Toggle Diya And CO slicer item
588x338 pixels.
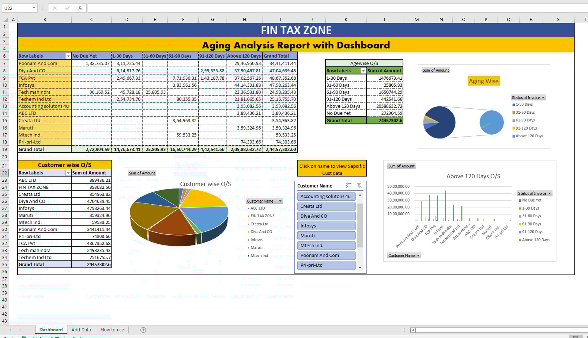pos(326,216)
